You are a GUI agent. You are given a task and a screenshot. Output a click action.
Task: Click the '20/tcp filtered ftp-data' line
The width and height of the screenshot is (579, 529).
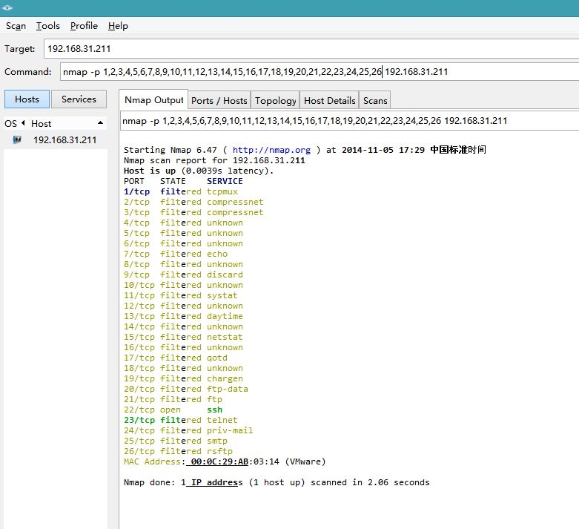pos(186,389)
